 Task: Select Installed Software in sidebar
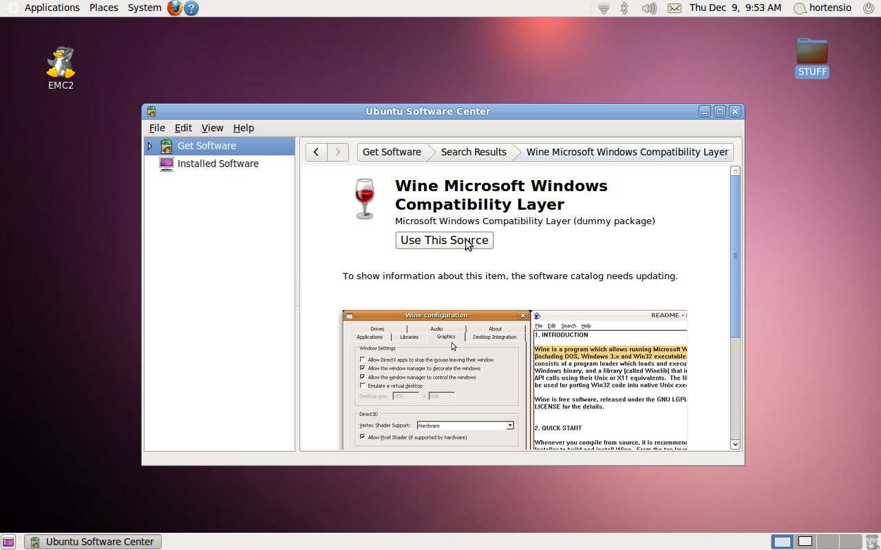click(217, 164)
